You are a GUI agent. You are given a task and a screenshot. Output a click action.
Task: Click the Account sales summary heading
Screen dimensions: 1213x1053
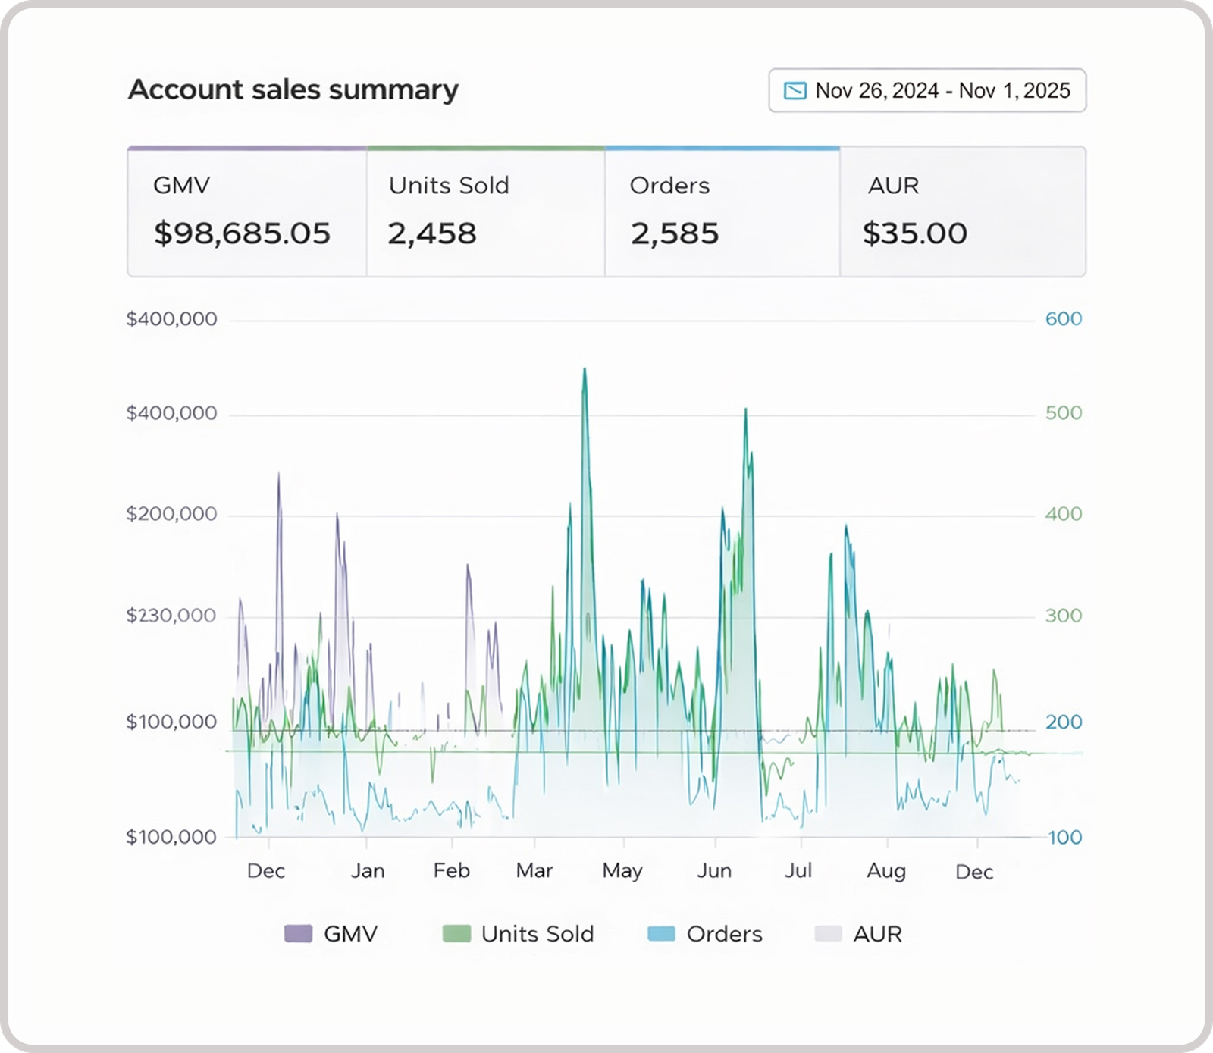click(x=293, y=89)
